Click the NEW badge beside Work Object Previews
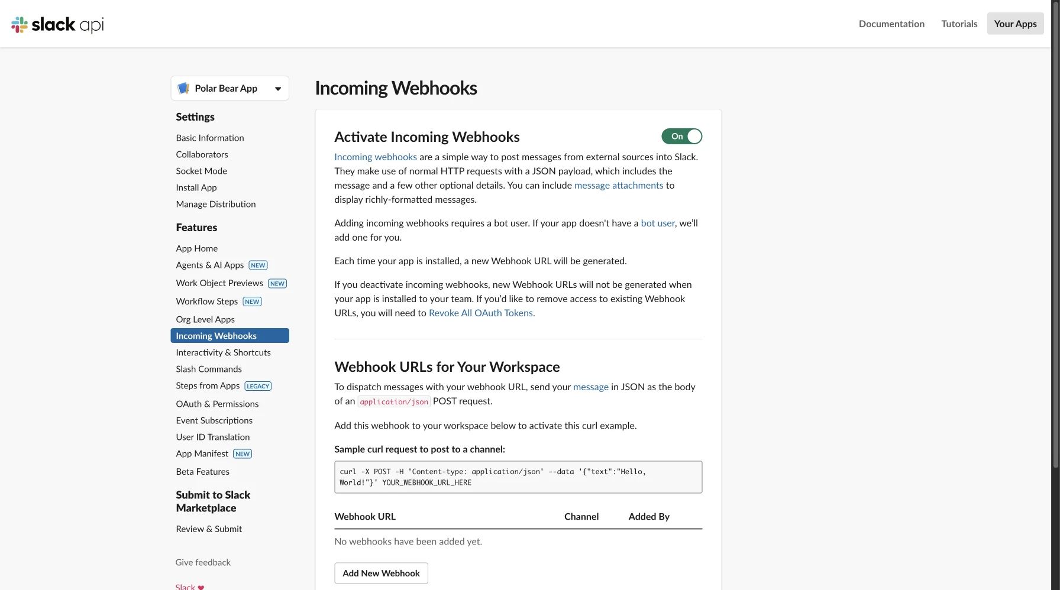 [277, 284]
